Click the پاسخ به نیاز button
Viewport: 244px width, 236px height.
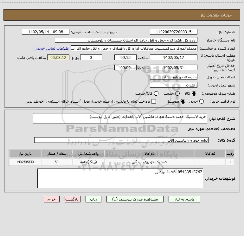184,199
